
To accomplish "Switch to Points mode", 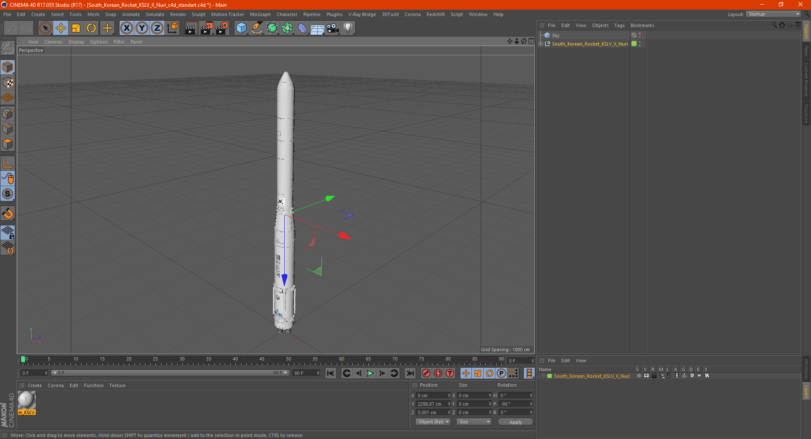I will tap(8, 114).
